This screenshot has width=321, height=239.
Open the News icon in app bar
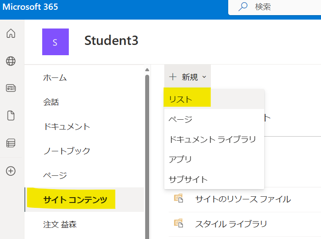(11, 88)
